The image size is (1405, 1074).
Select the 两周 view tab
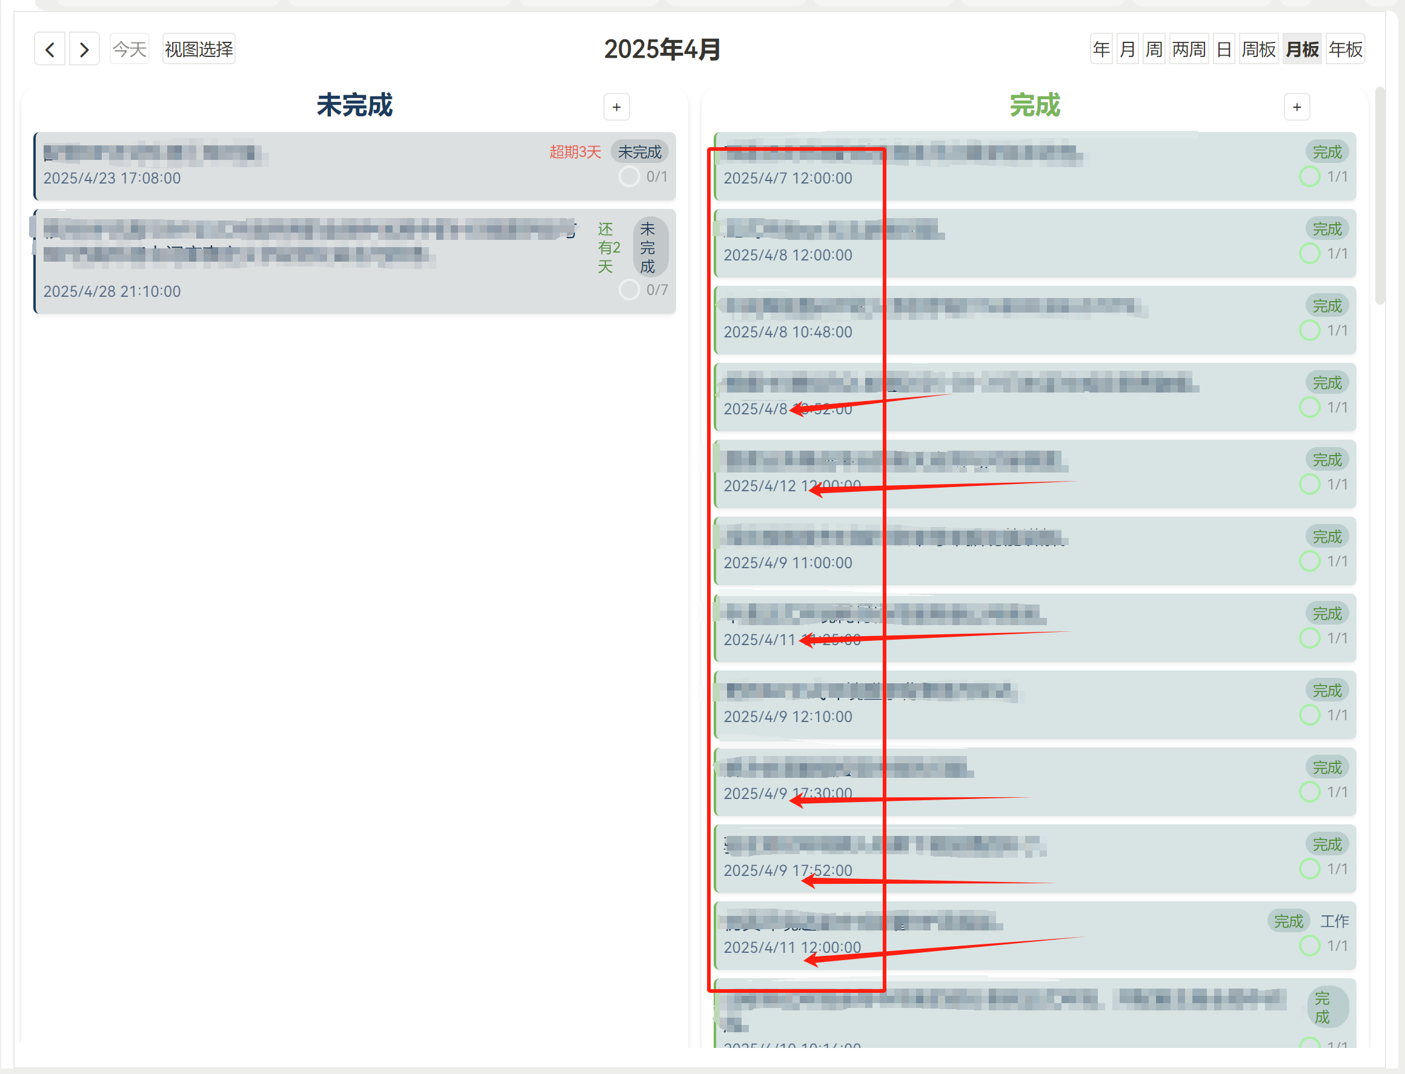pyautogui.click(x=1189, y=49)
